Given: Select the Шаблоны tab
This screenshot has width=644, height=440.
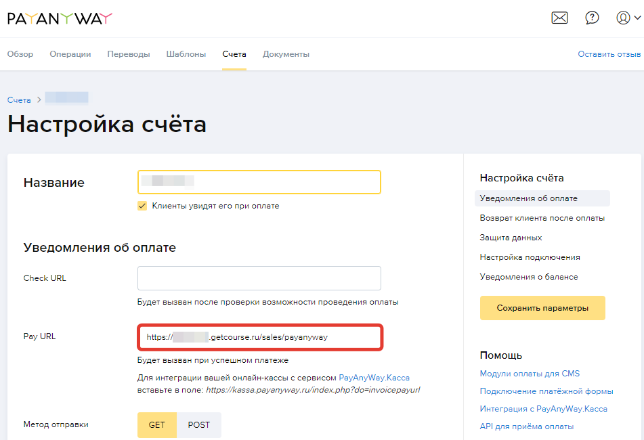Looking at the screenshot, I should [x=186, y=54].
